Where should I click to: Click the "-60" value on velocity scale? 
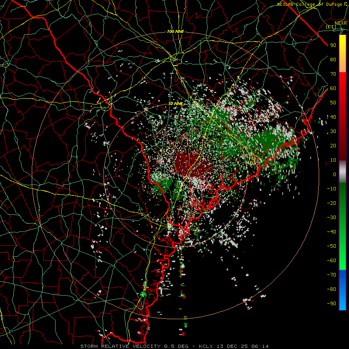point(332,261)
